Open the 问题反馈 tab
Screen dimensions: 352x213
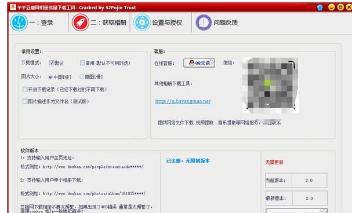pos(226,23)
